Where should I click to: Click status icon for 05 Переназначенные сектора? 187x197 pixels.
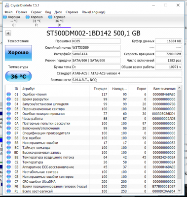pyautogui.click(x=8, y=109)
